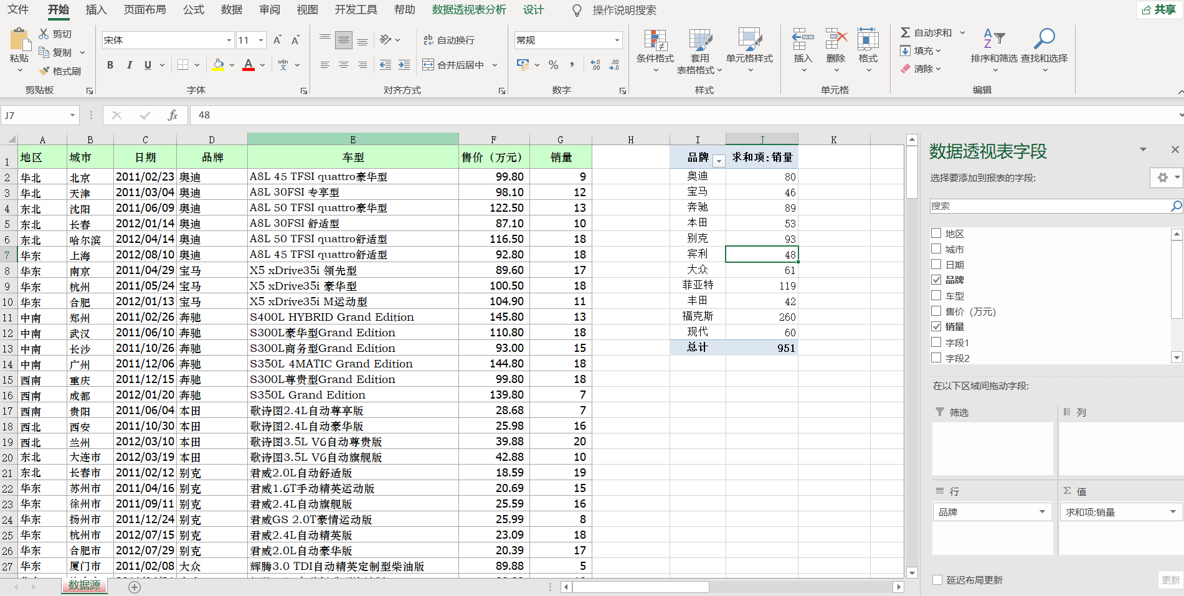This screenshot has width=1184, height=596.
Task: Toggle Italic formatting
Action: click(129, 65)
